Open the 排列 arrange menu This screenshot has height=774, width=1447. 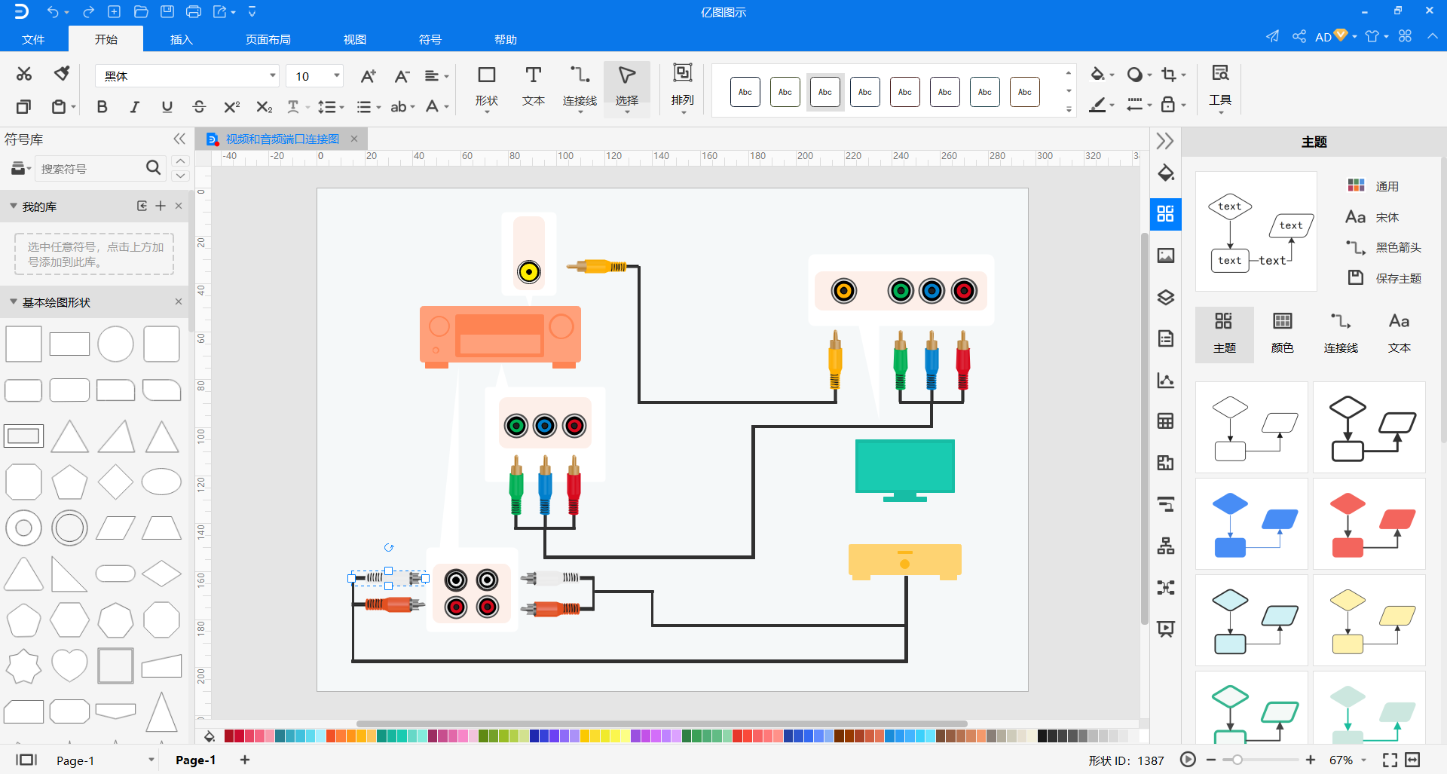click(x=683, y=88)
